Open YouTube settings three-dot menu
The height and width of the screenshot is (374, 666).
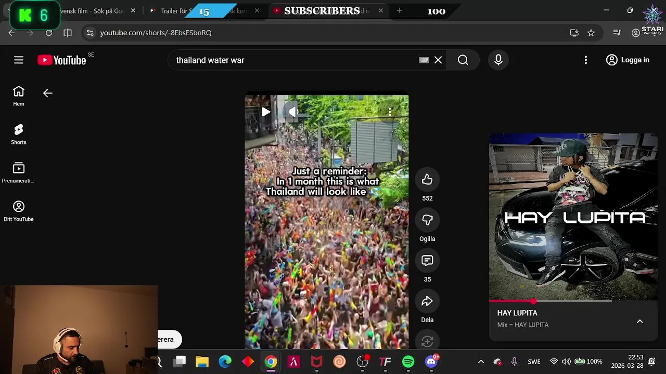pos(586,60)
